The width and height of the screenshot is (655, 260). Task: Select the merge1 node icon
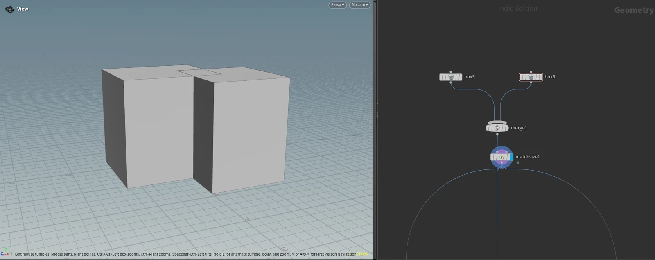[x=497, y=128]
